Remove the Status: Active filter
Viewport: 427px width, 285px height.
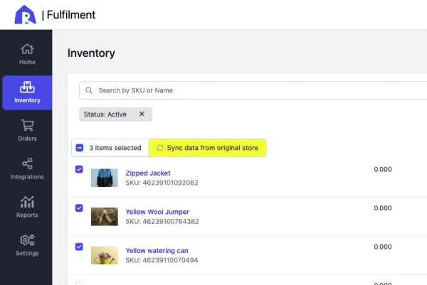142,114
